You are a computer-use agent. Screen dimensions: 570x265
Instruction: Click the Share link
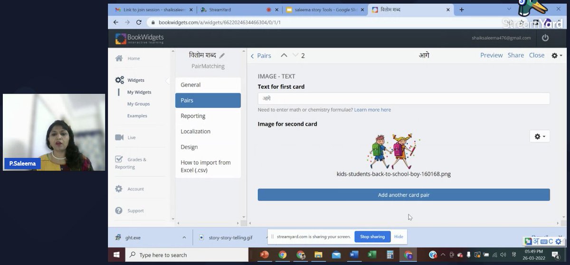click(515, 55)
